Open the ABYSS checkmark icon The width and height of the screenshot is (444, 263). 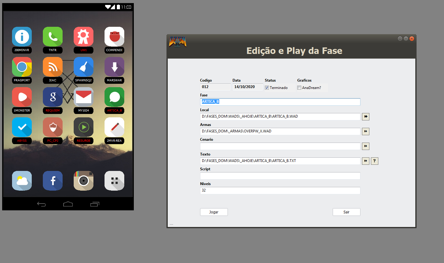click(22, 127)
